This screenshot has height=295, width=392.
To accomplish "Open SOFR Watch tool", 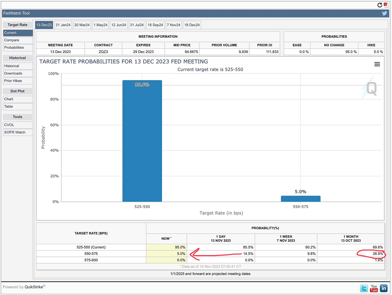I will (x=15, y=132).
